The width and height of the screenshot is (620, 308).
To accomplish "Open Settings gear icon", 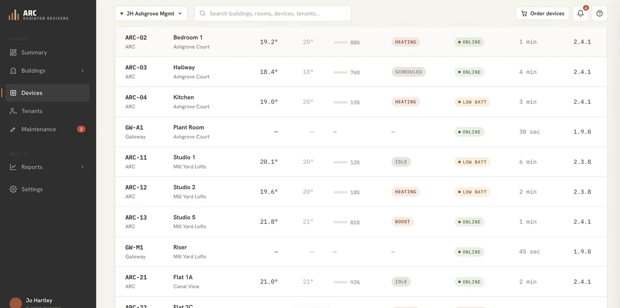I will tap(13, 189).
